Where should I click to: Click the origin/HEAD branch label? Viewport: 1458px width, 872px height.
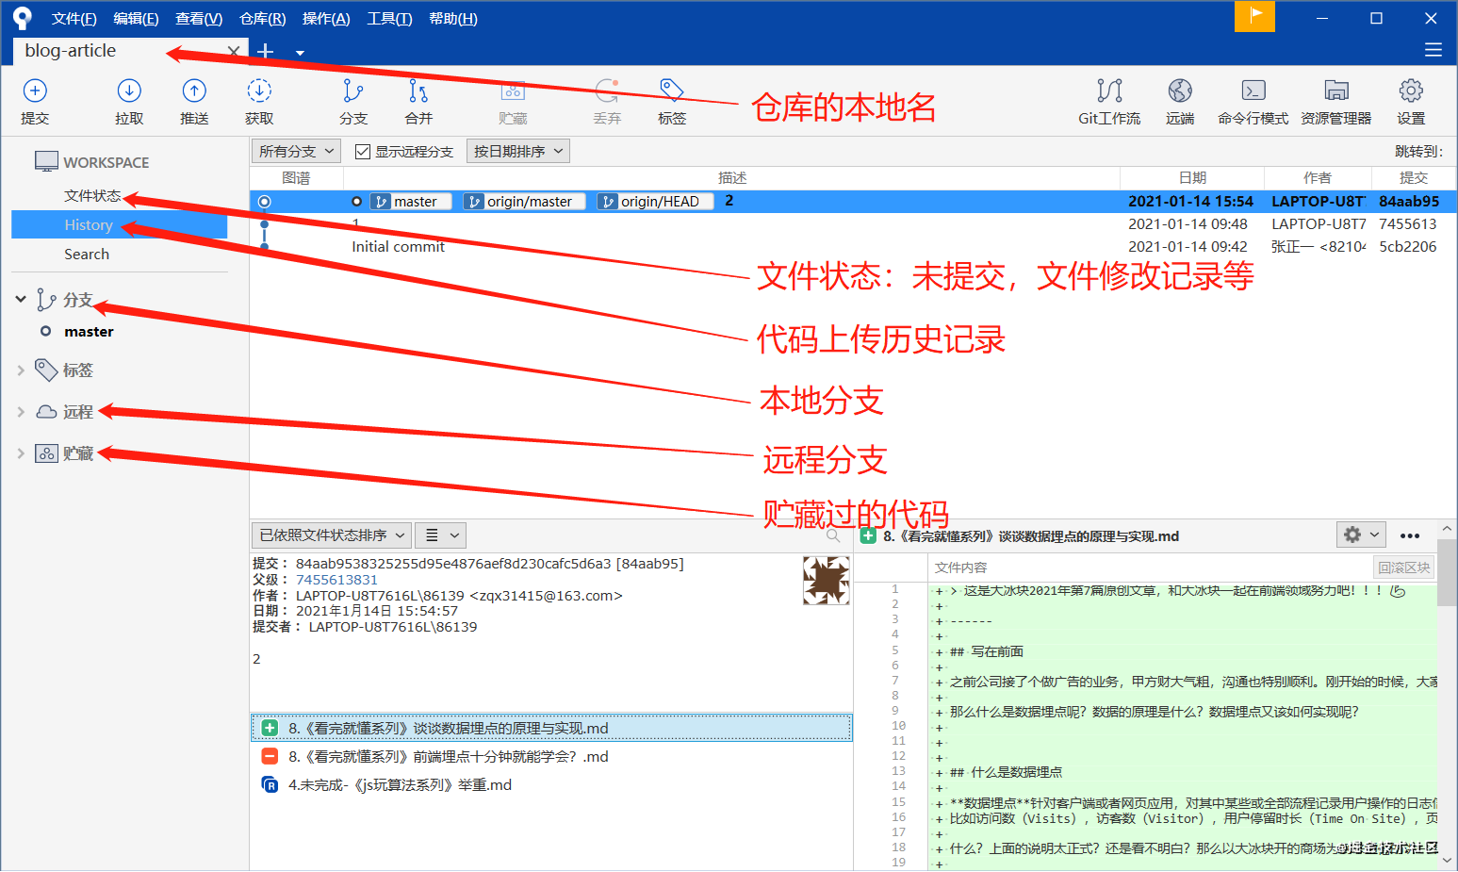[654, 201]
